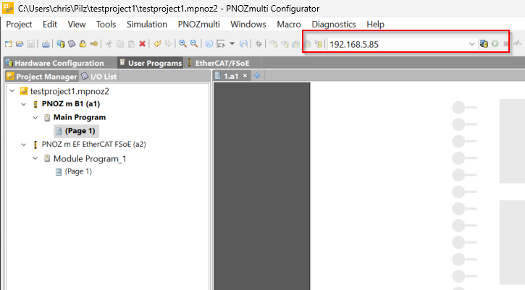The width and height of the screenshot is (525, 290).
Task: Click the zoom in magnifier icon
Action: click(182, 44)
